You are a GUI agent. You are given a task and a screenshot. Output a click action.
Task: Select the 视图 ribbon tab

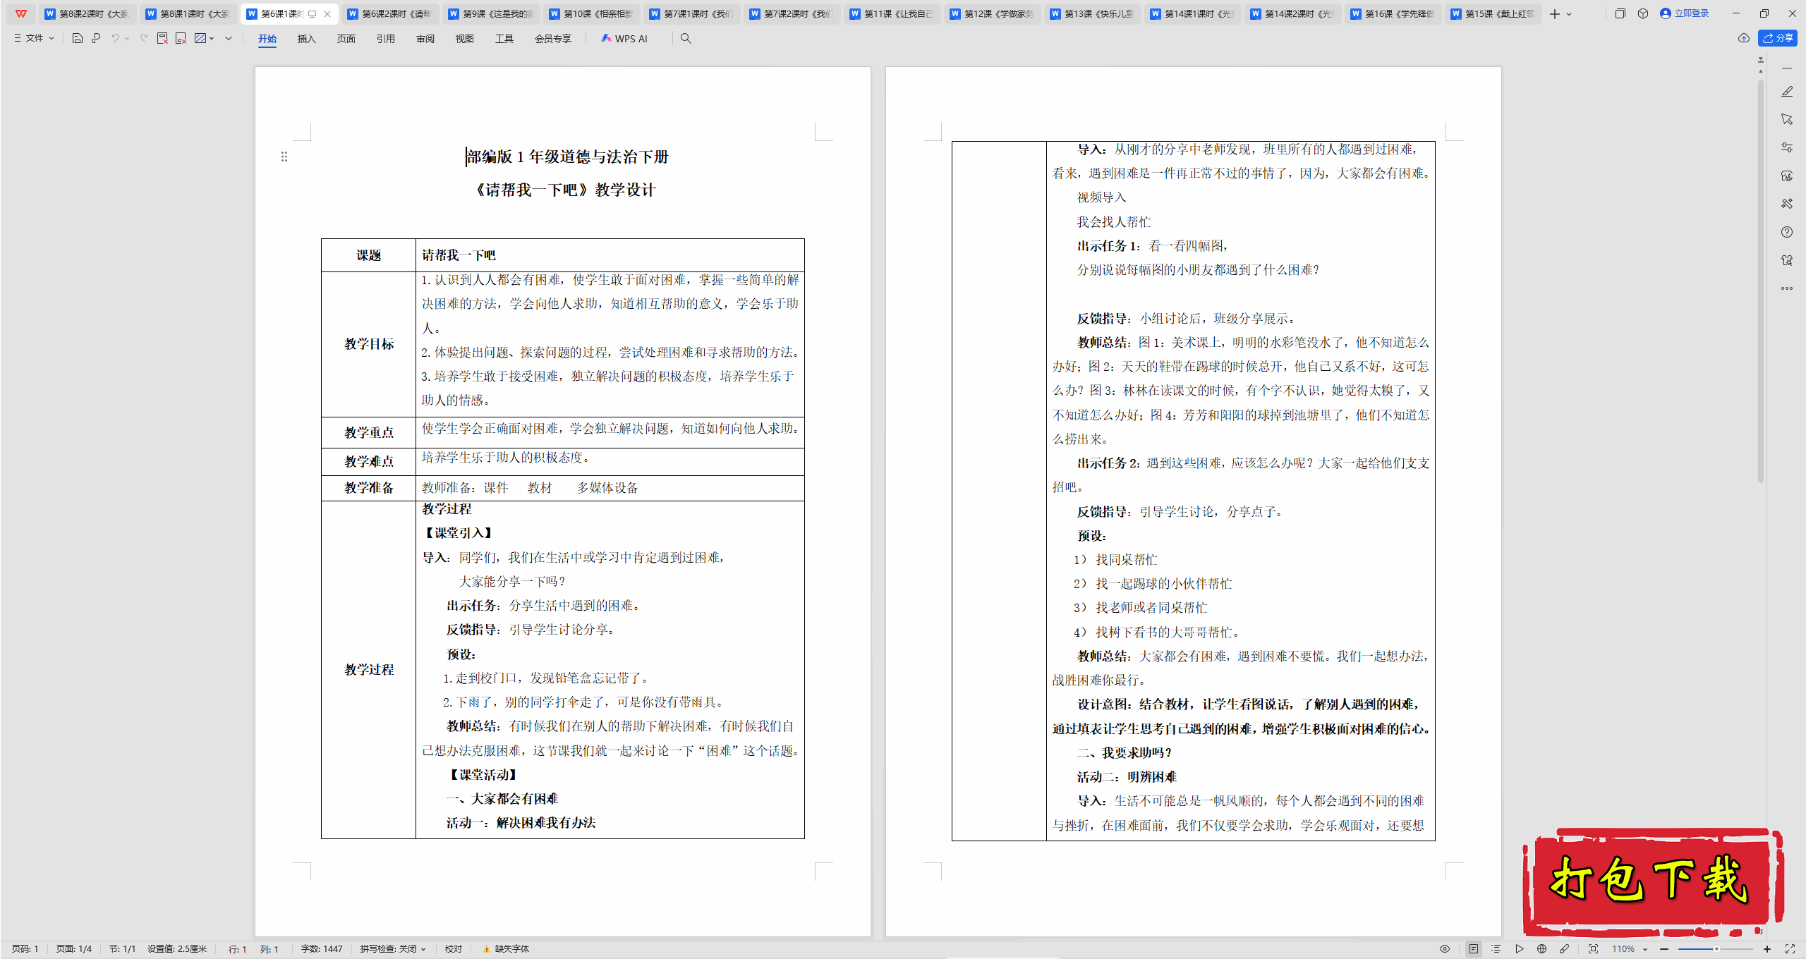tap(465, 39)
